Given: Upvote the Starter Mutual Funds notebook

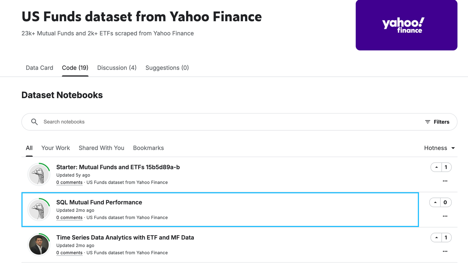Looking at the screenshot, I should tap(436, 167).
